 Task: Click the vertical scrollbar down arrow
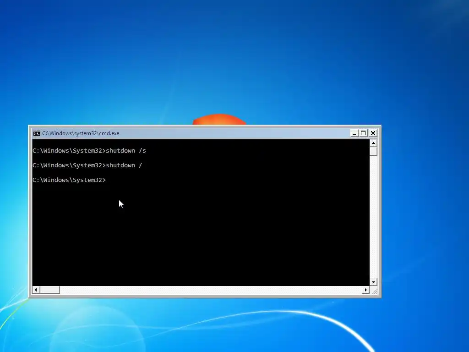(x=373, y=282)
